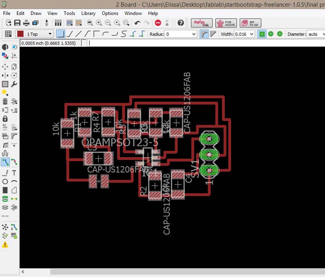Select the Smash tool
The height and width of the screenshot is (277, 325).
coord(5,136)
